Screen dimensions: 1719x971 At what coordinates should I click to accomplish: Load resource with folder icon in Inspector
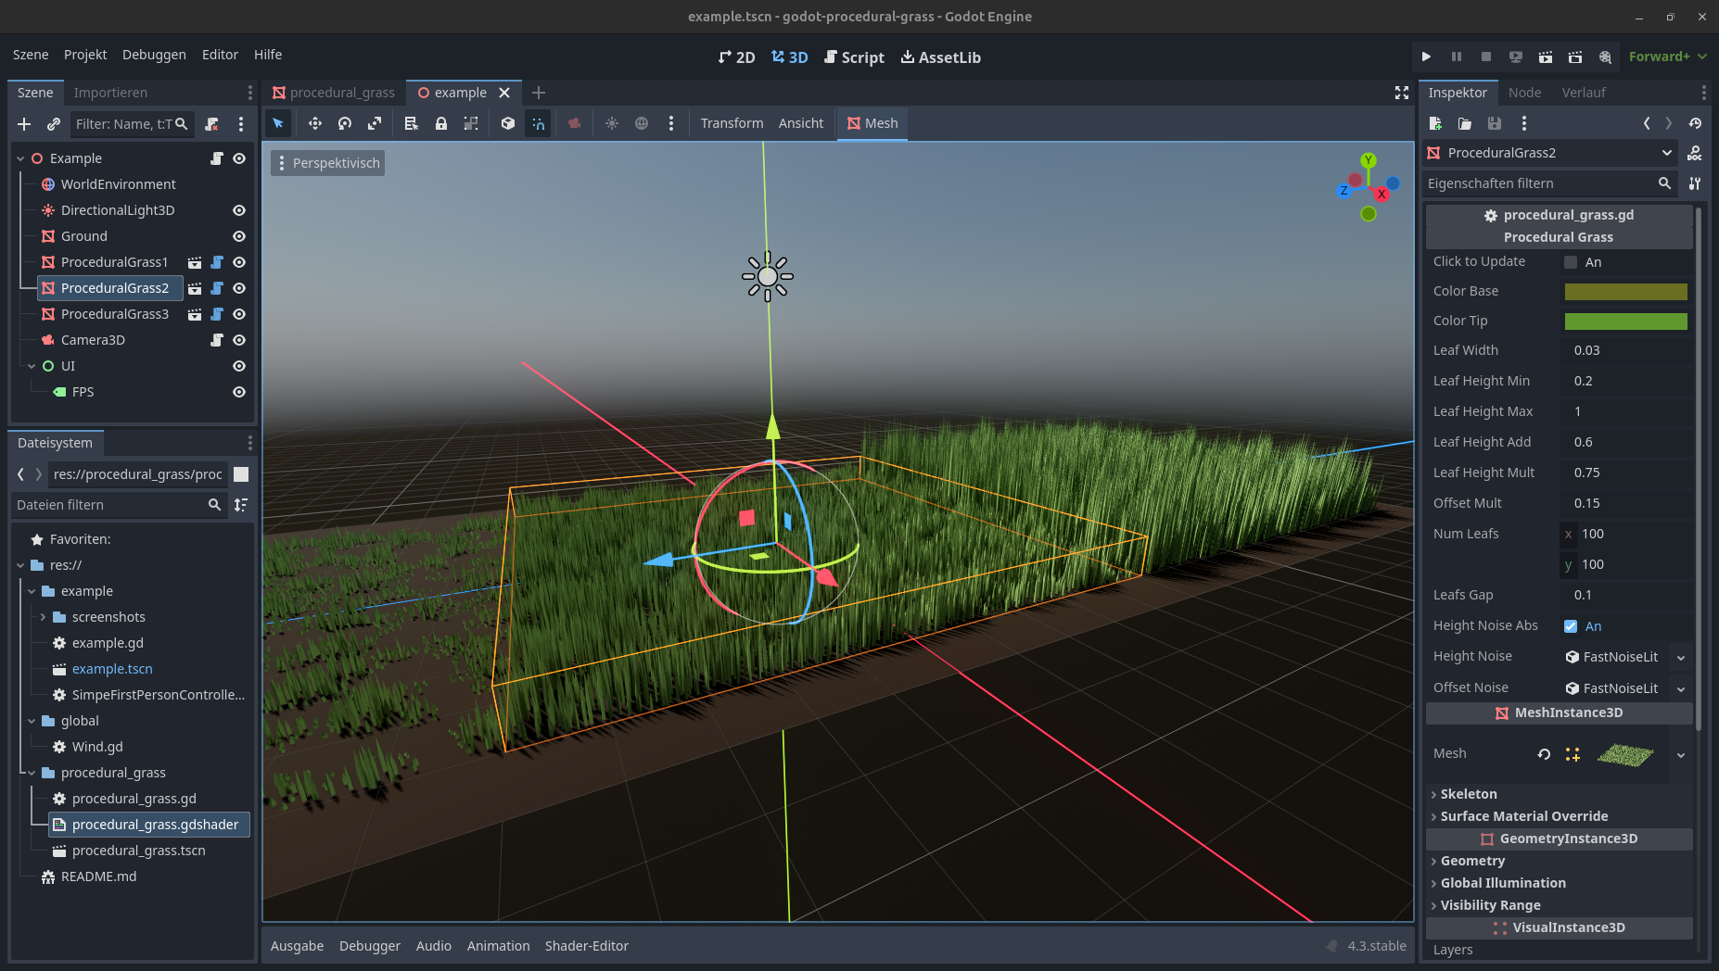1465,123
